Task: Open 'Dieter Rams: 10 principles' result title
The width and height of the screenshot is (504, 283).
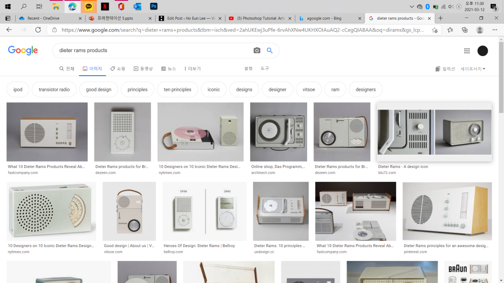Action: 280,246
